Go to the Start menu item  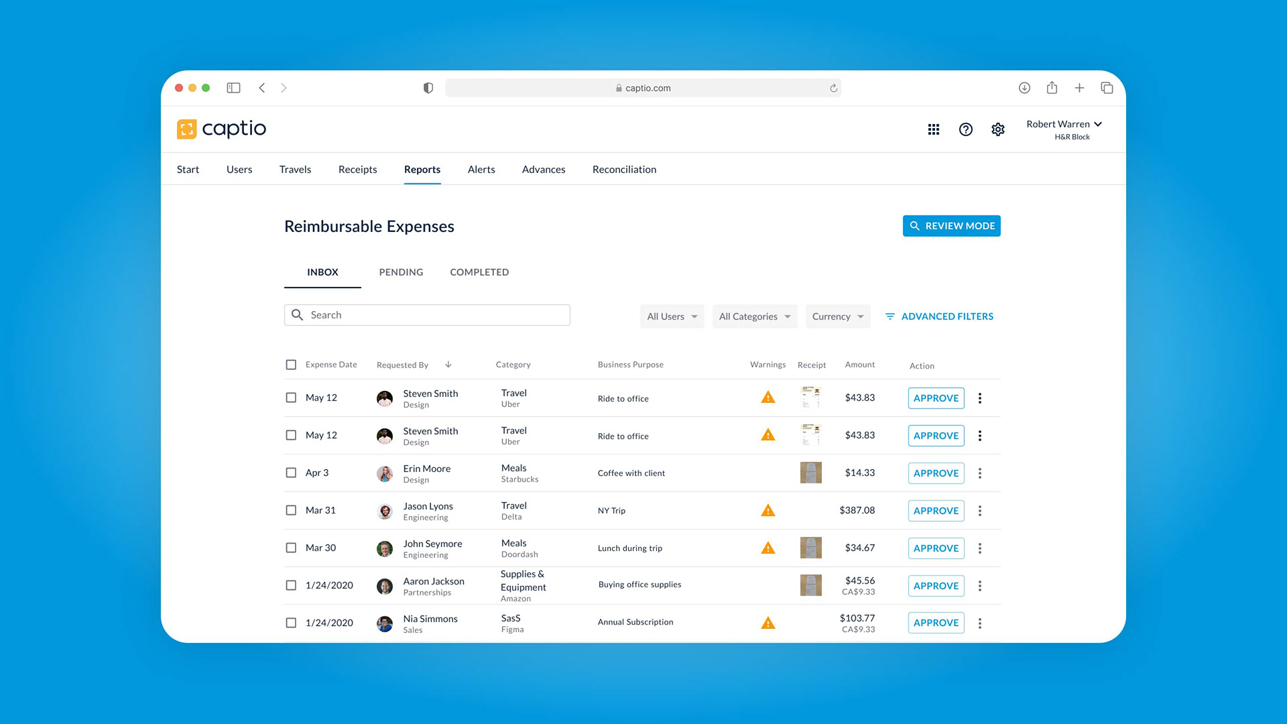pyautogui.click(x=188, y=170)
